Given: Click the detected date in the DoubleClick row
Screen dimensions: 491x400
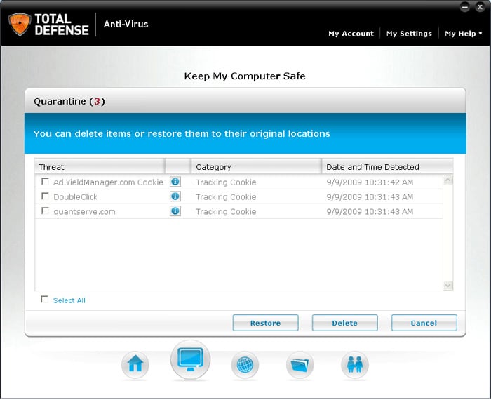Looking at the screenshot, I should tap(370, 197).
